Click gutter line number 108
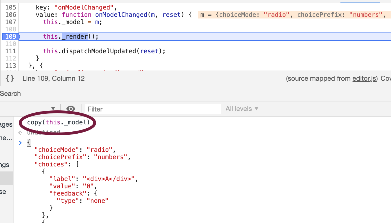391x223 pixels. pyautogui.click(x=11, y=29)
